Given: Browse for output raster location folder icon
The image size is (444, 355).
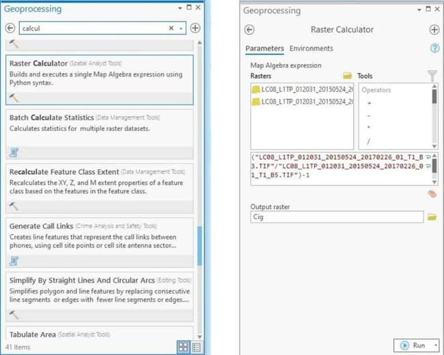Looking at the screenshot, I should pyautogui.click(x=432, y=217).
